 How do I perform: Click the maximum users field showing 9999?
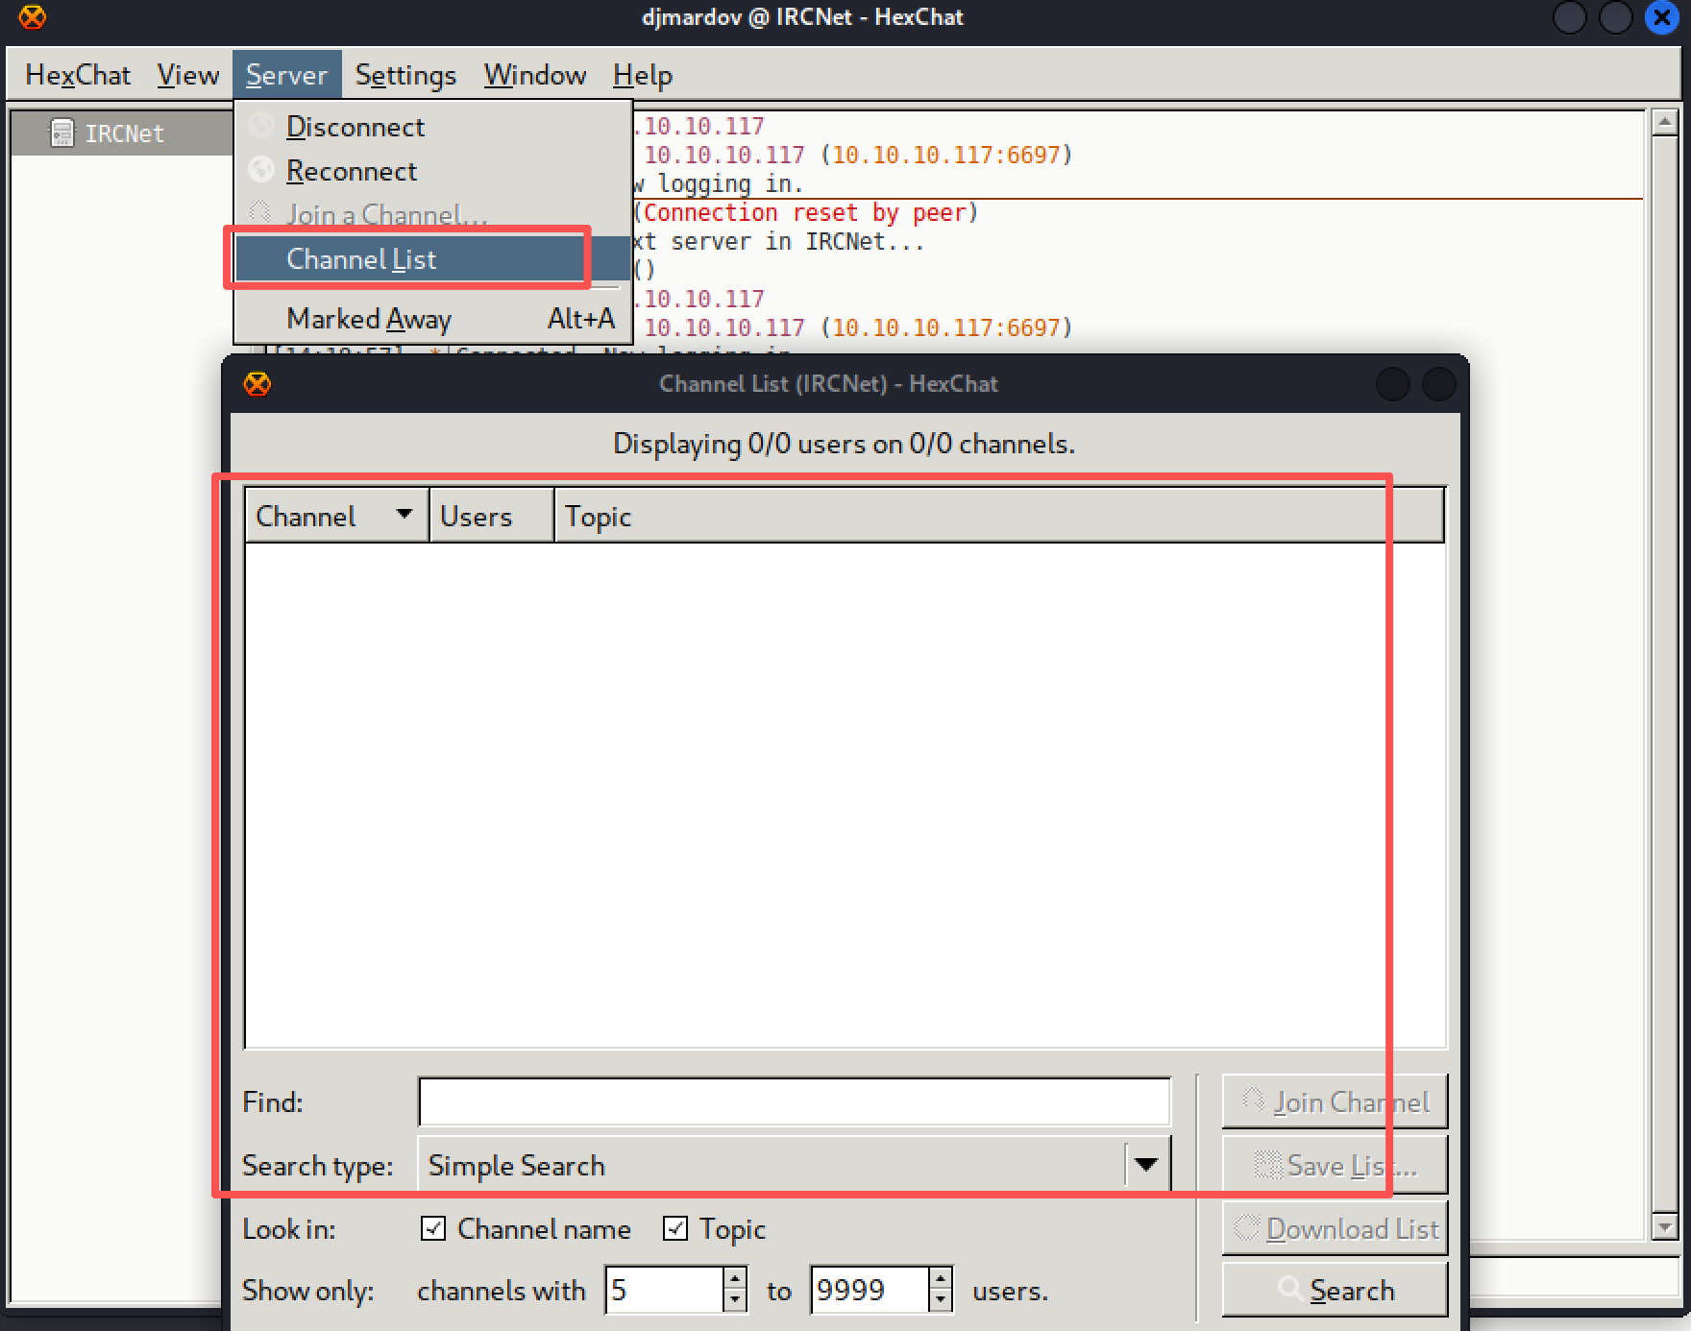pyautogui.click(x=870, y=1290)
